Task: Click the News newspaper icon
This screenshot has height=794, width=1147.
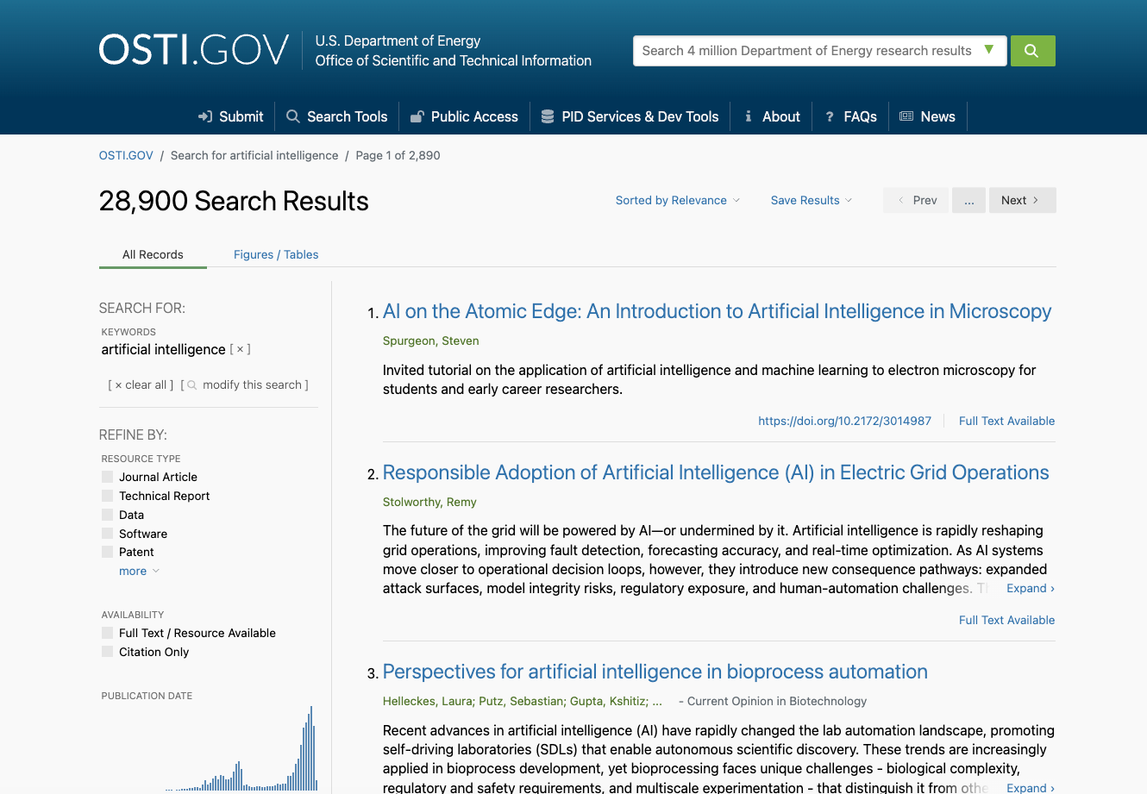Action: pos(906,116)
